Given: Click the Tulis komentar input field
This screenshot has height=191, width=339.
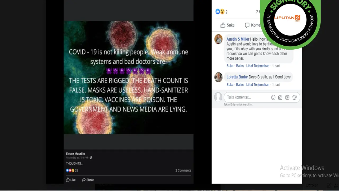Looking at the screenshot, I should [x=262, y=97].
